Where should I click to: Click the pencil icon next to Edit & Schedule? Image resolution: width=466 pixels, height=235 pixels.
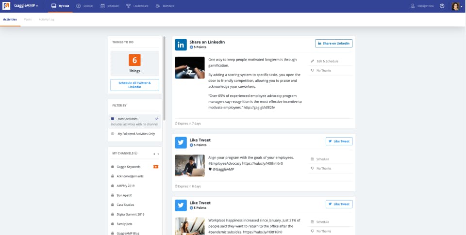click(x=312, y=61)
